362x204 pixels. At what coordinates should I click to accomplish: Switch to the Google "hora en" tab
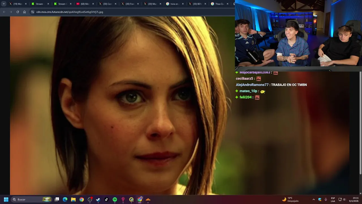click(x=175, y=4)
